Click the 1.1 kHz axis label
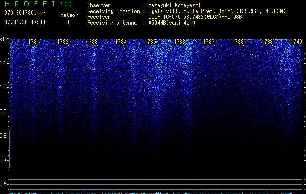This screenshot has width=306, height=194. tap(3, 63)
